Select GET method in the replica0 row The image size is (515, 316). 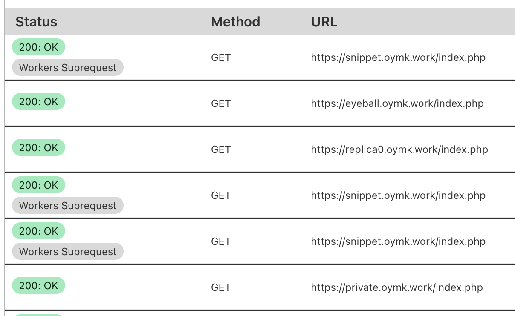[221, 149]
